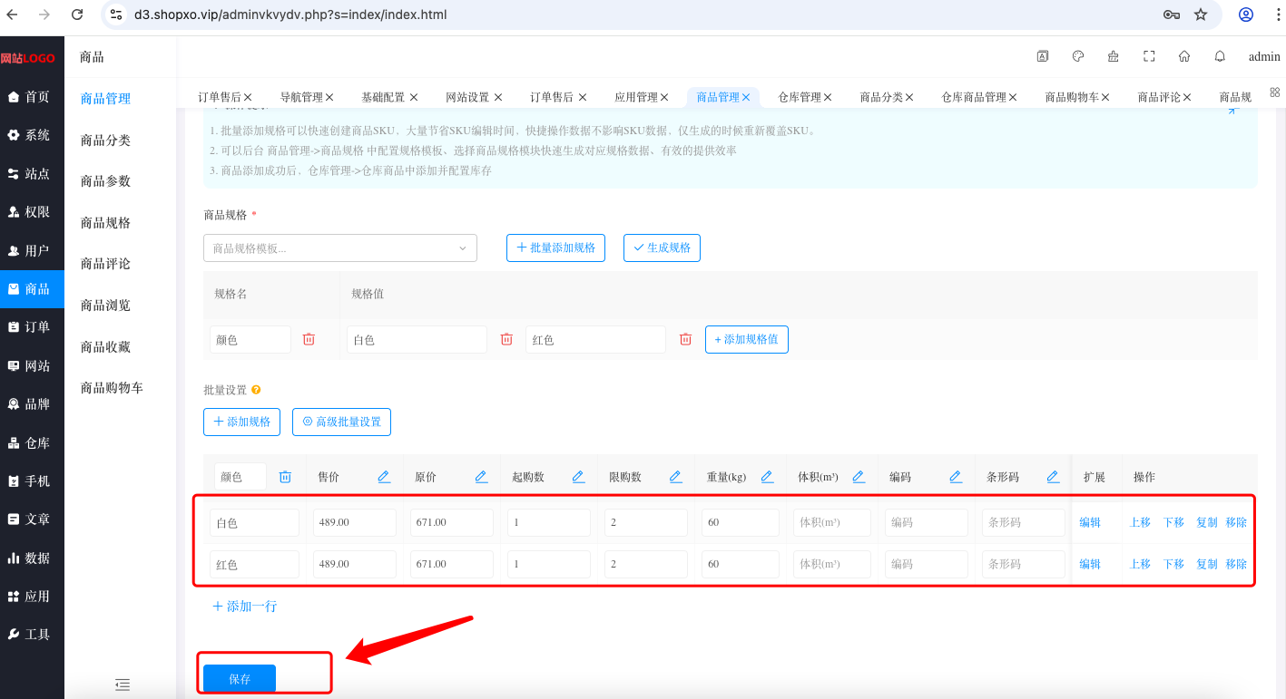Delete the 颜色 spec name with trash icon
The height and width of the screenshot is (699, 1286).
point(309,339)
